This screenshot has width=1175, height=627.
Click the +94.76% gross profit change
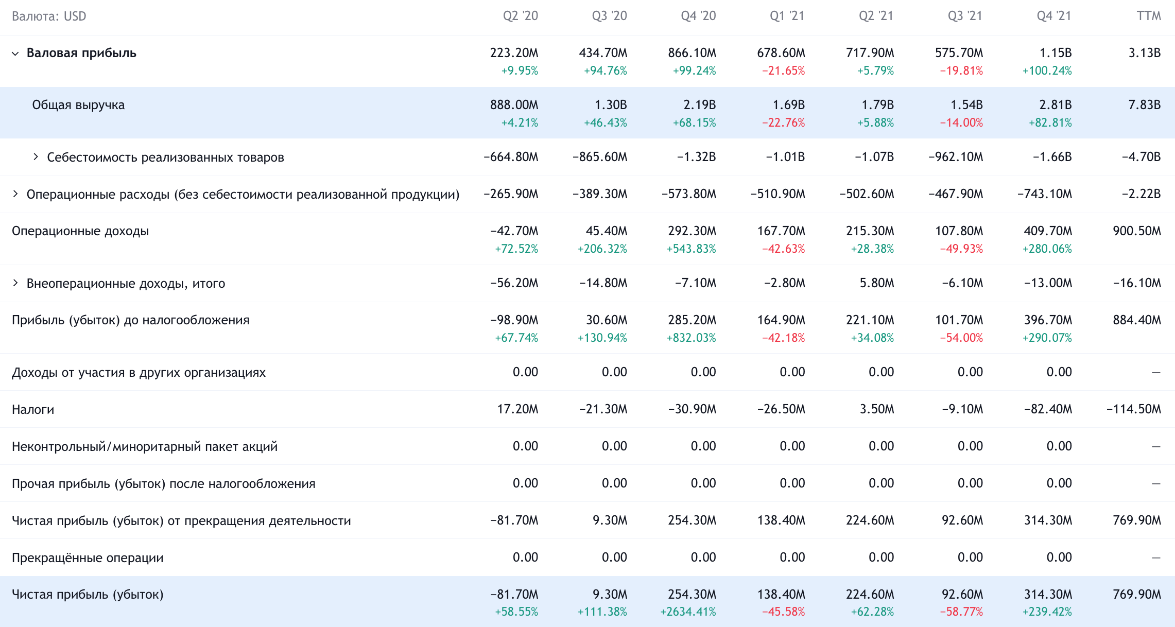click(x=606, y=71)
